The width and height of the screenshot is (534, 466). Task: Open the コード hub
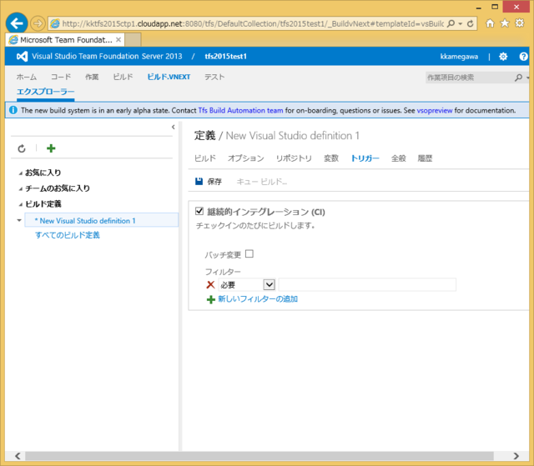pos(61,78)
